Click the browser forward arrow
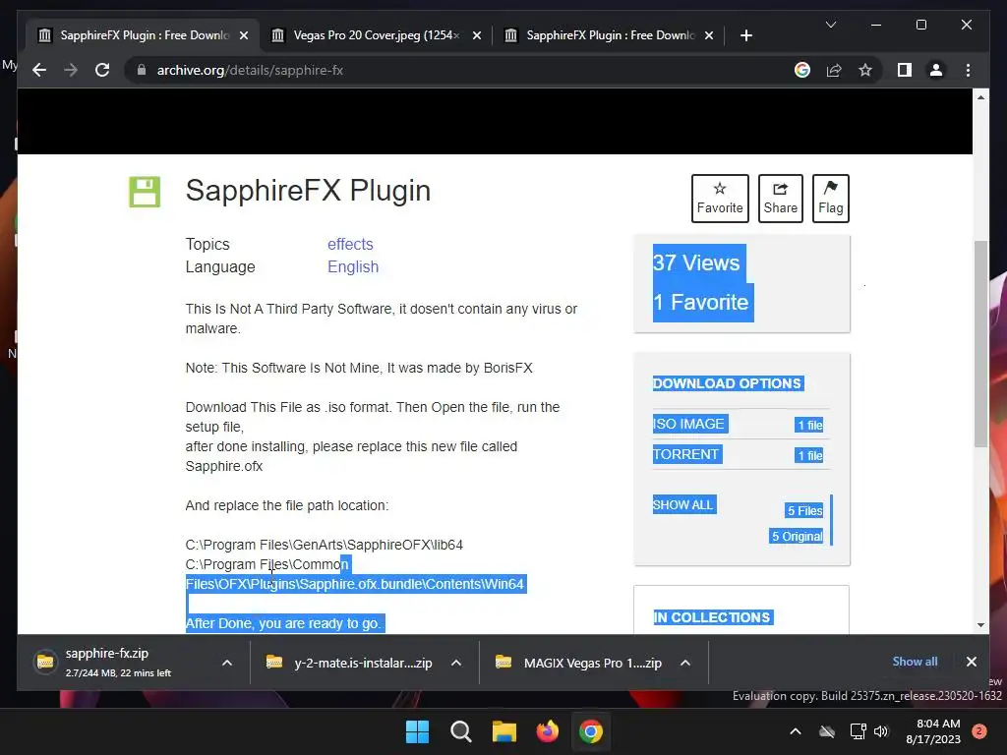Viewport: 1007px width, 755px height. [71, 70]
